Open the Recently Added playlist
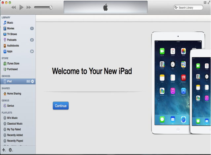Image resolution: width=211 pixels, height=155 pixels. [x=15, y=135]
